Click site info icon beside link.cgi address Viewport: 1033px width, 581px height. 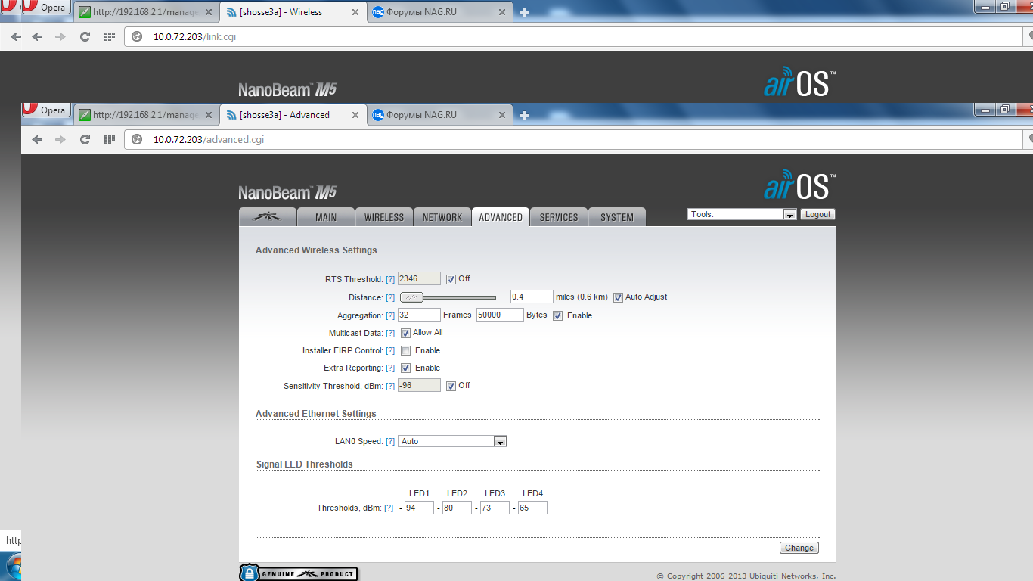pyautogui.click(x=137, y=36)
